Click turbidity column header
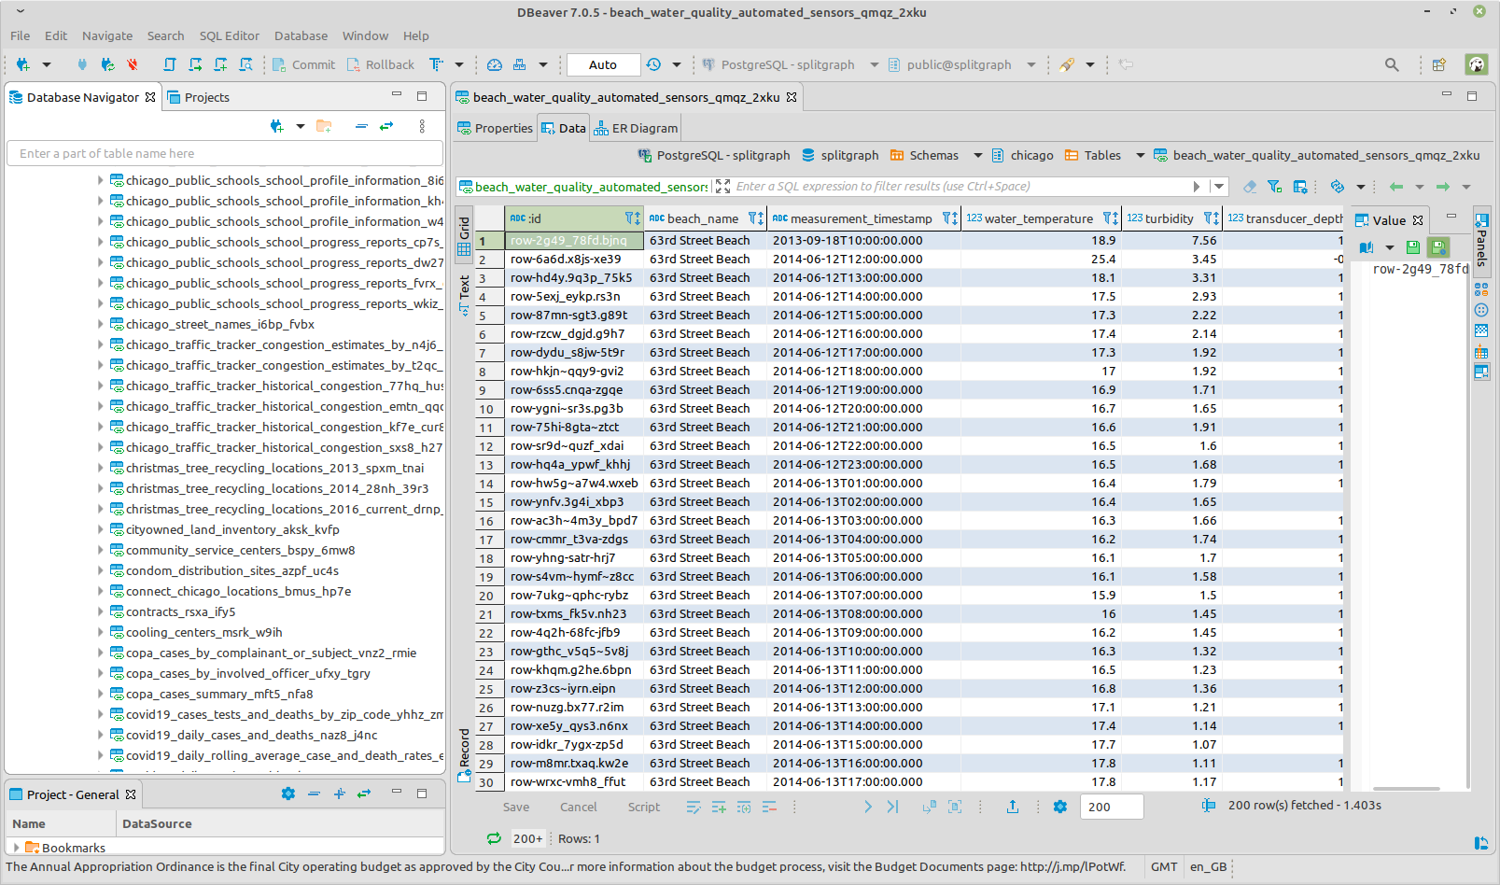 click(1172, 218)
